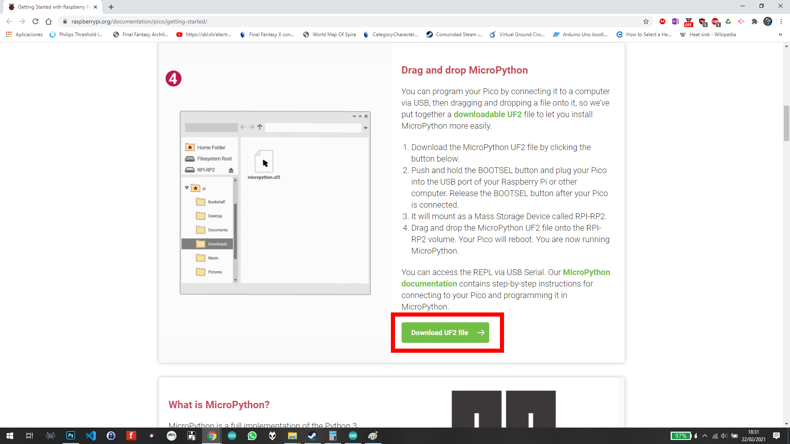The image size is (790, 444).
Task: Open the Arduino Uno bootl... bookmark
Action: tap(581, 35)
